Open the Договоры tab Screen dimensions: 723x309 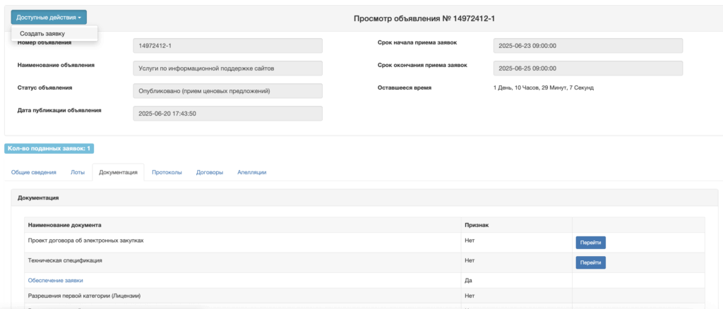210,172
